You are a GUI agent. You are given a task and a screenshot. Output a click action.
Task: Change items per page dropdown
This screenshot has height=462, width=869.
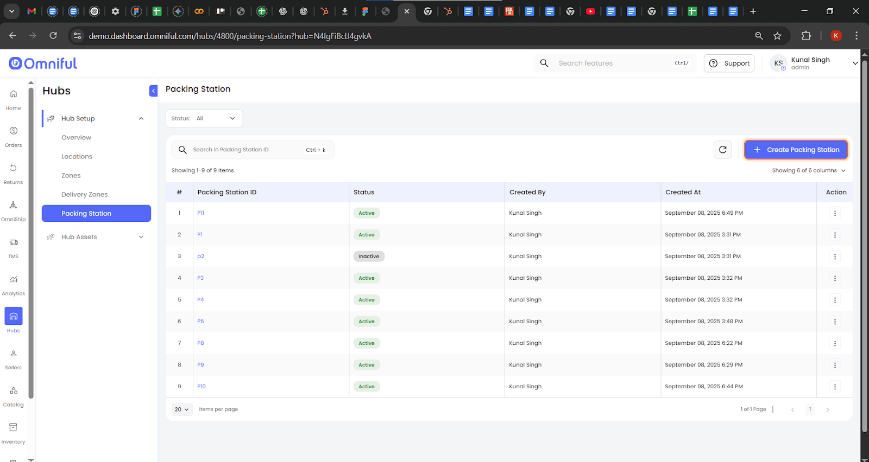coord(182,409)
